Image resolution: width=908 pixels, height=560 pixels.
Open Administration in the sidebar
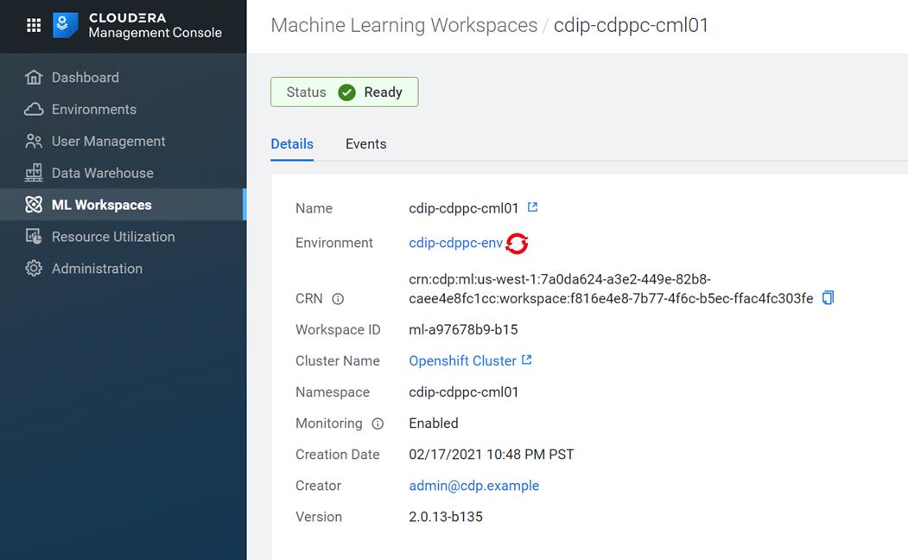[124, 268]
